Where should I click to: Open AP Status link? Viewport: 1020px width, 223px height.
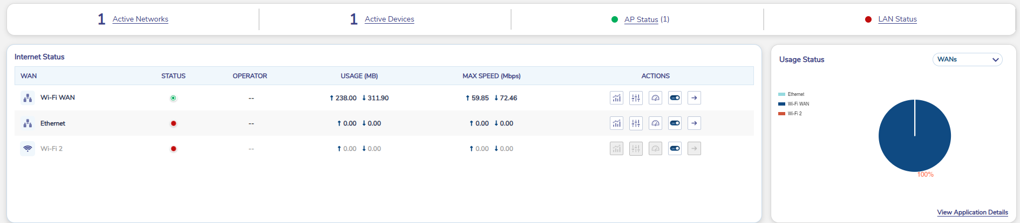[641, 19]
